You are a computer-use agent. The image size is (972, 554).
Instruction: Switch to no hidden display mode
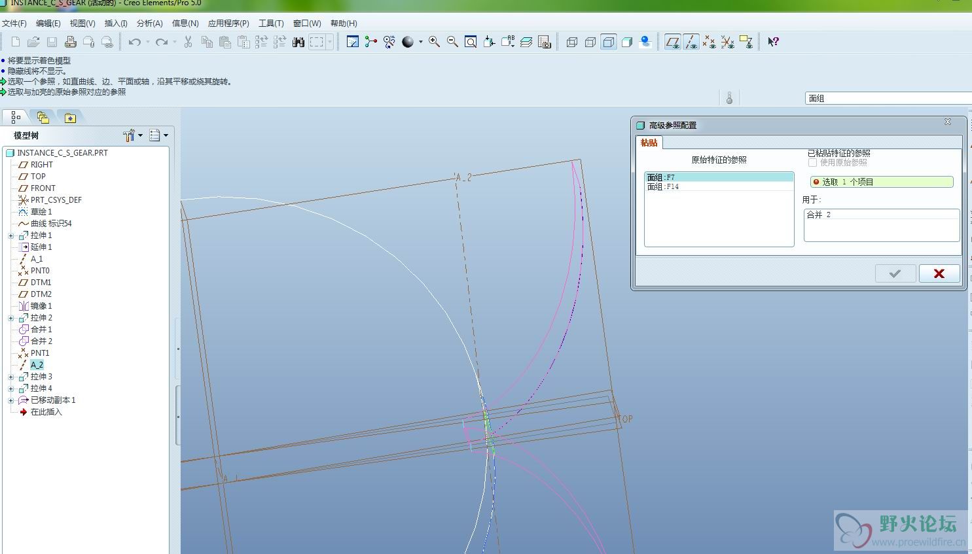coord(608,42)
